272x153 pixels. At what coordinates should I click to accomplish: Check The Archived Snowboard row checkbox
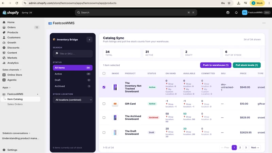[104, 117]
